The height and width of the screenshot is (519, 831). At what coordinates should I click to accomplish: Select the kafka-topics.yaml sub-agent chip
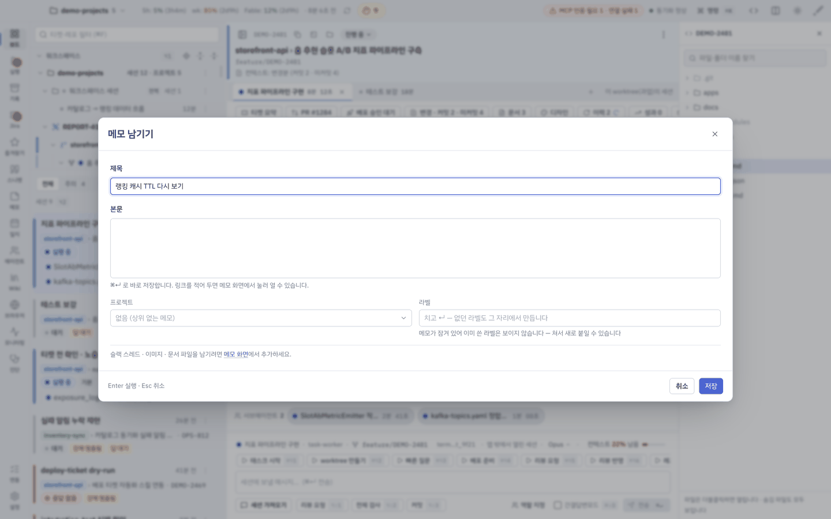480,416
